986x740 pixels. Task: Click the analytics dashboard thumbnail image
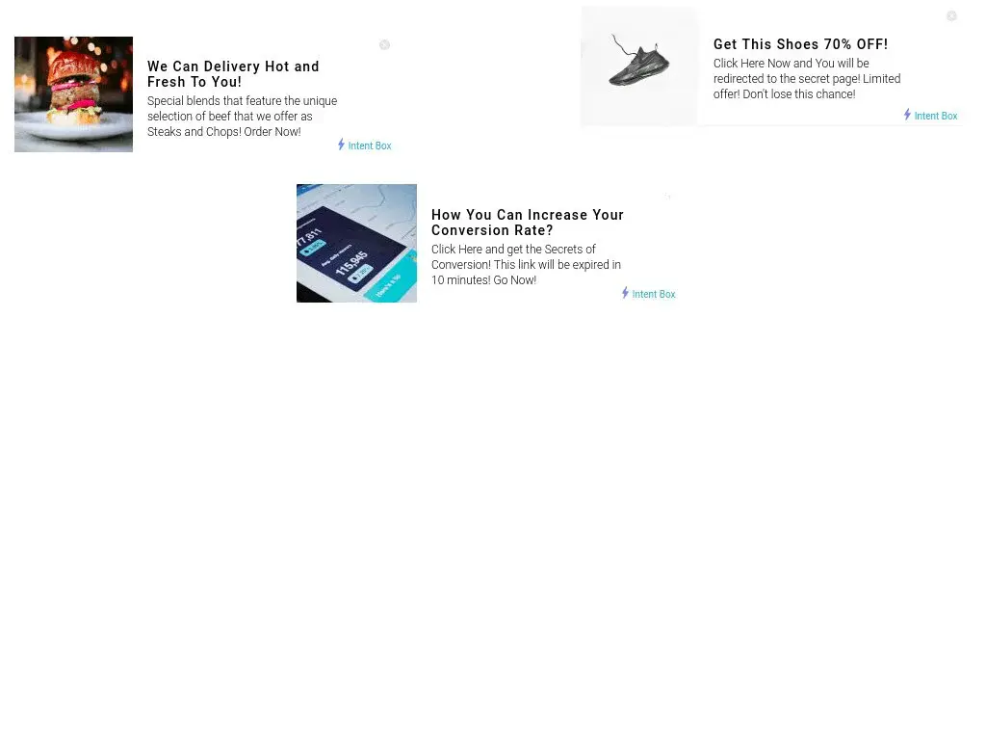pos(356,243)
